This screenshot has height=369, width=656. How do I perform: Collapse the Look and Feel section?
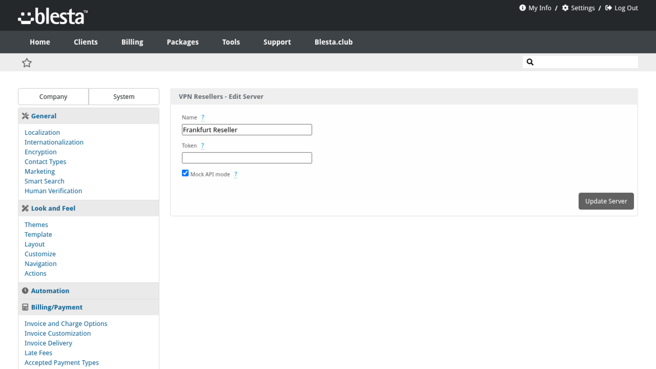pyautogui.click(x=88, y=208)
